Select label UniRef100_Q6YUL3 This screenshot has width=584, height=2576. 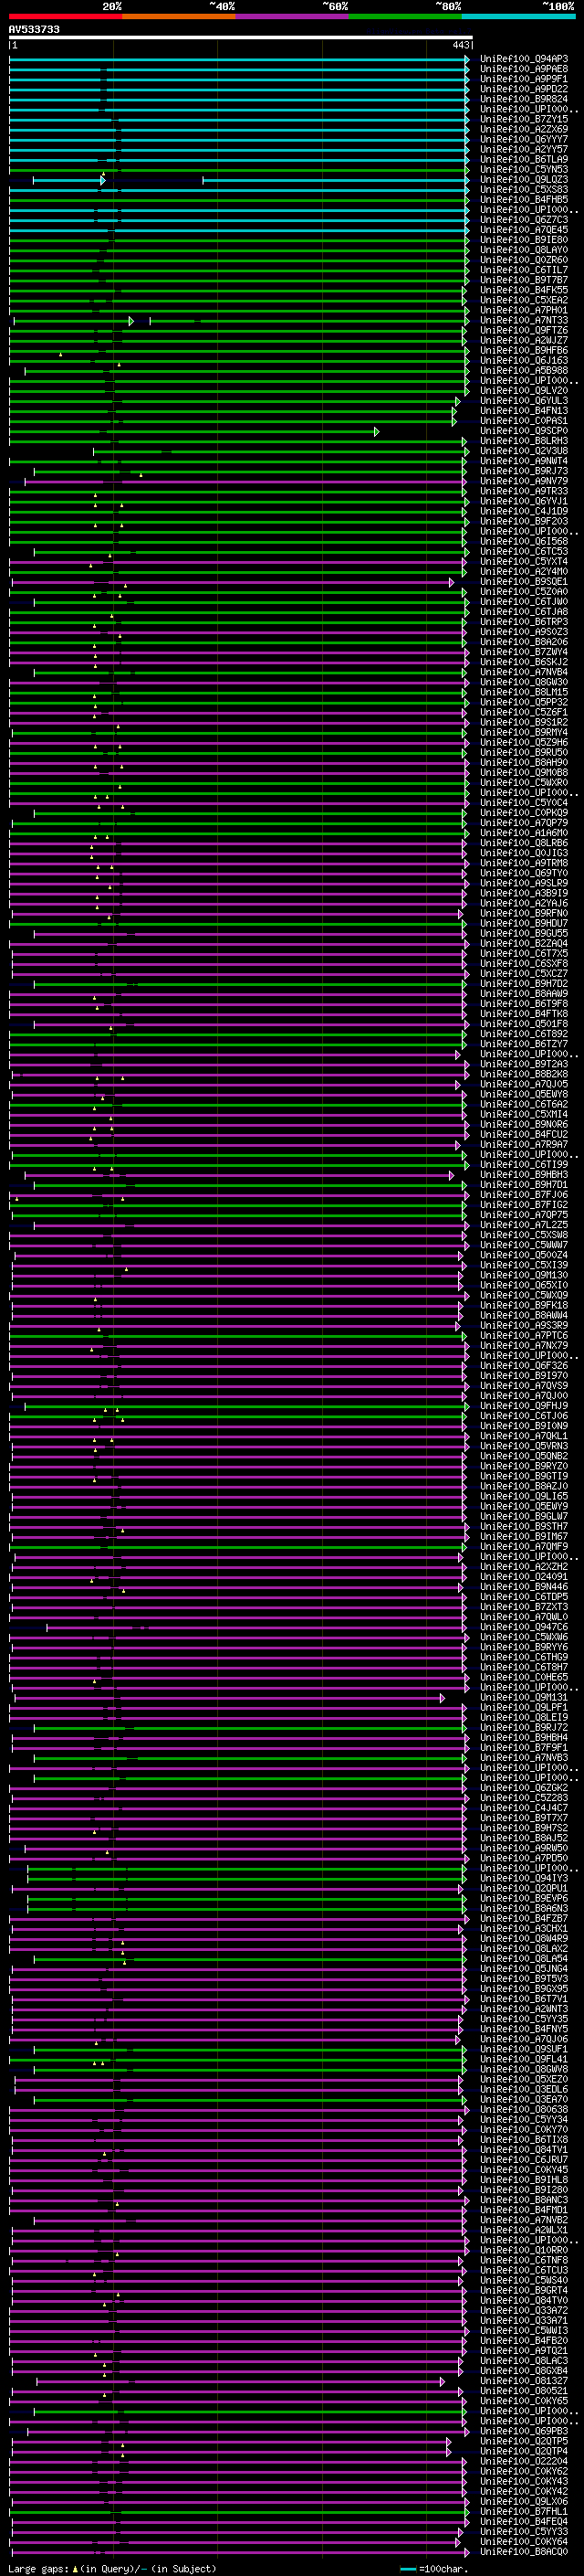(x=524, y=401)
